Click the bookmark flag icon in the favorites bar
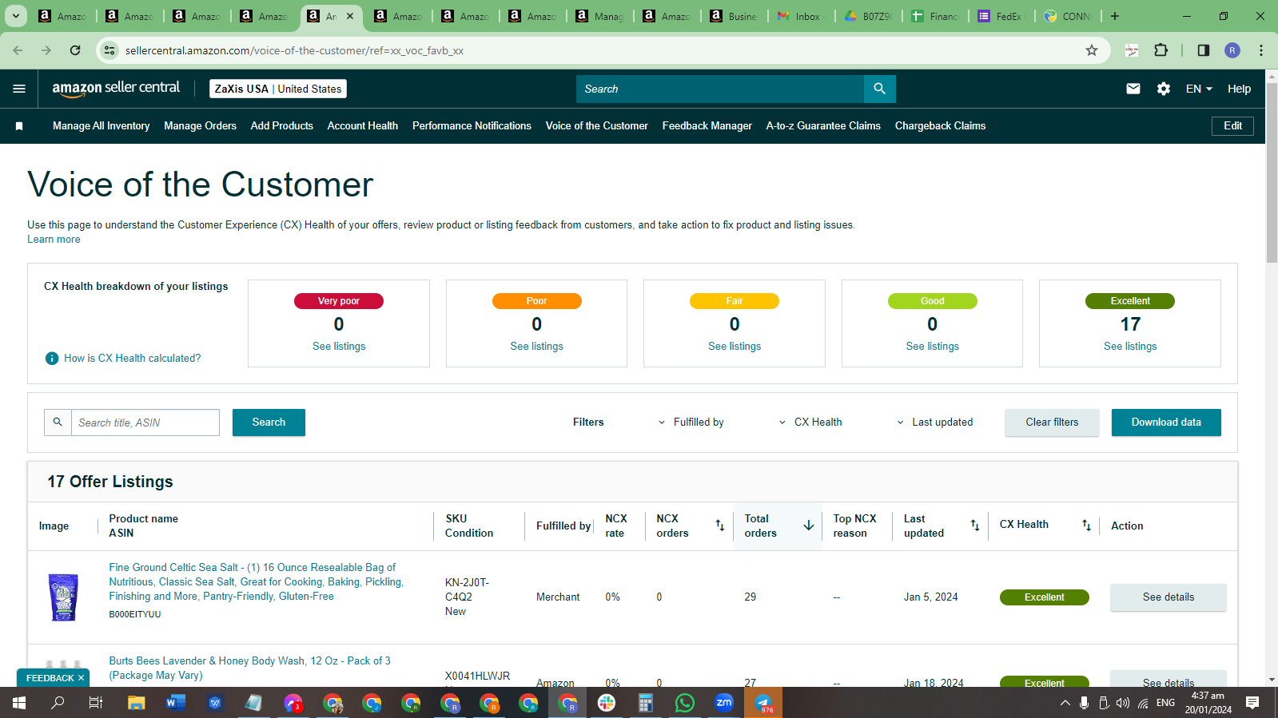The height and width of the screenshot is (718, 1278). 19,126
